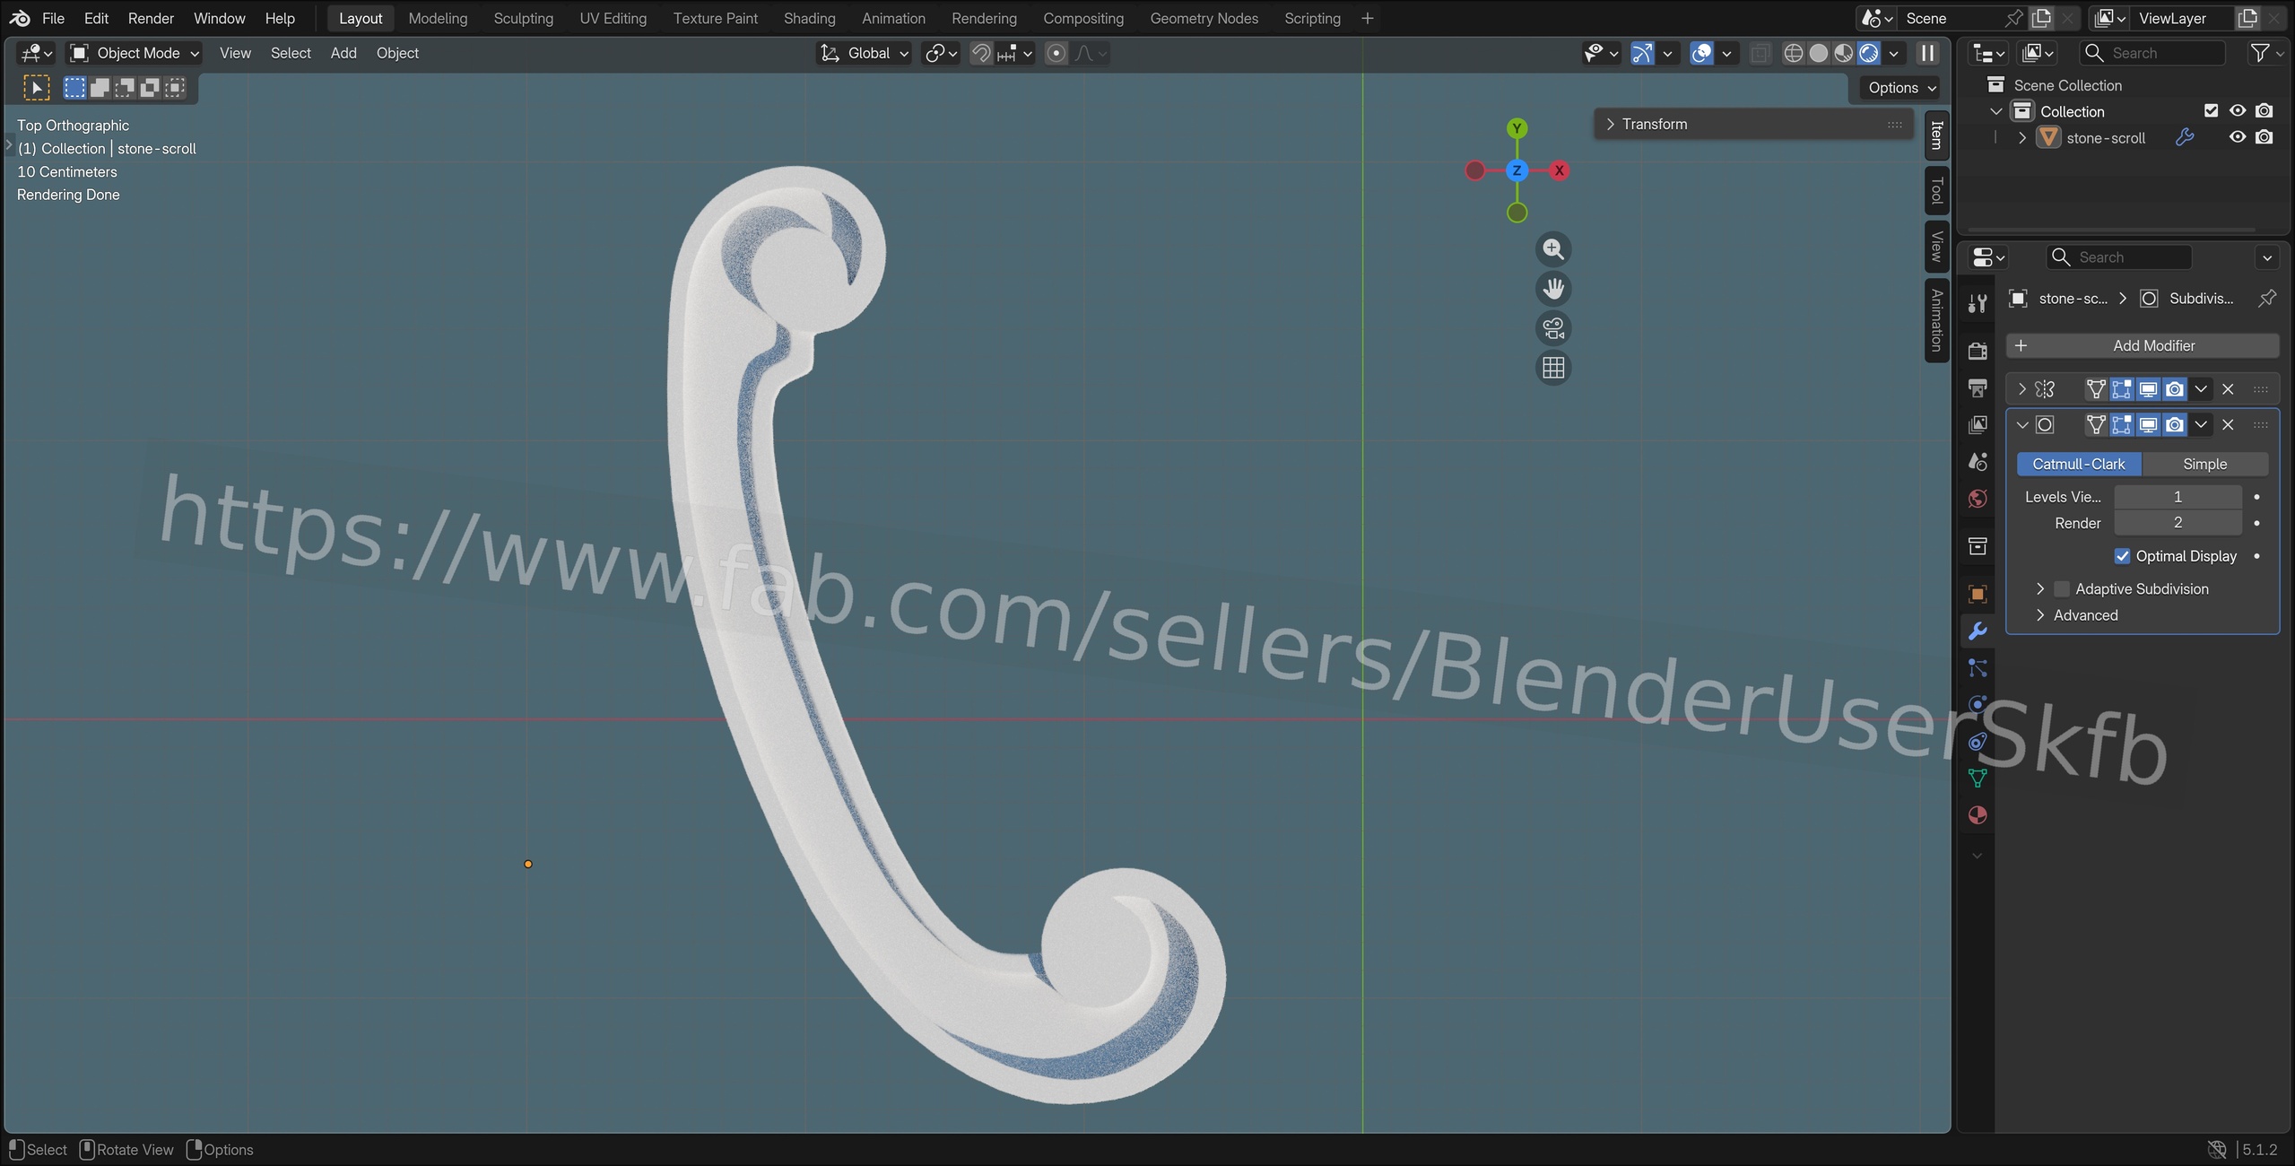Switch to the Shading workspace tab

tap(809, 18)
